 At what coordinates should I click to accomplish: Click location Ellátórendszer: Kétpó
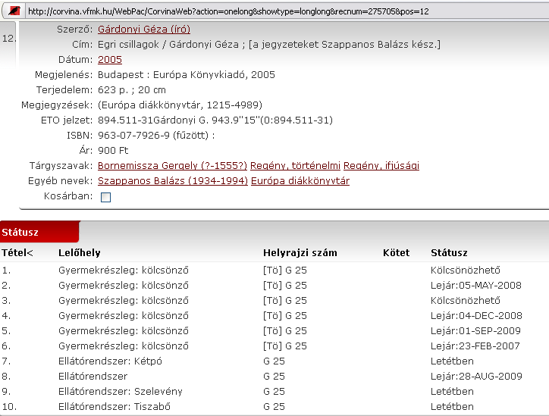(x=110, y=361)
